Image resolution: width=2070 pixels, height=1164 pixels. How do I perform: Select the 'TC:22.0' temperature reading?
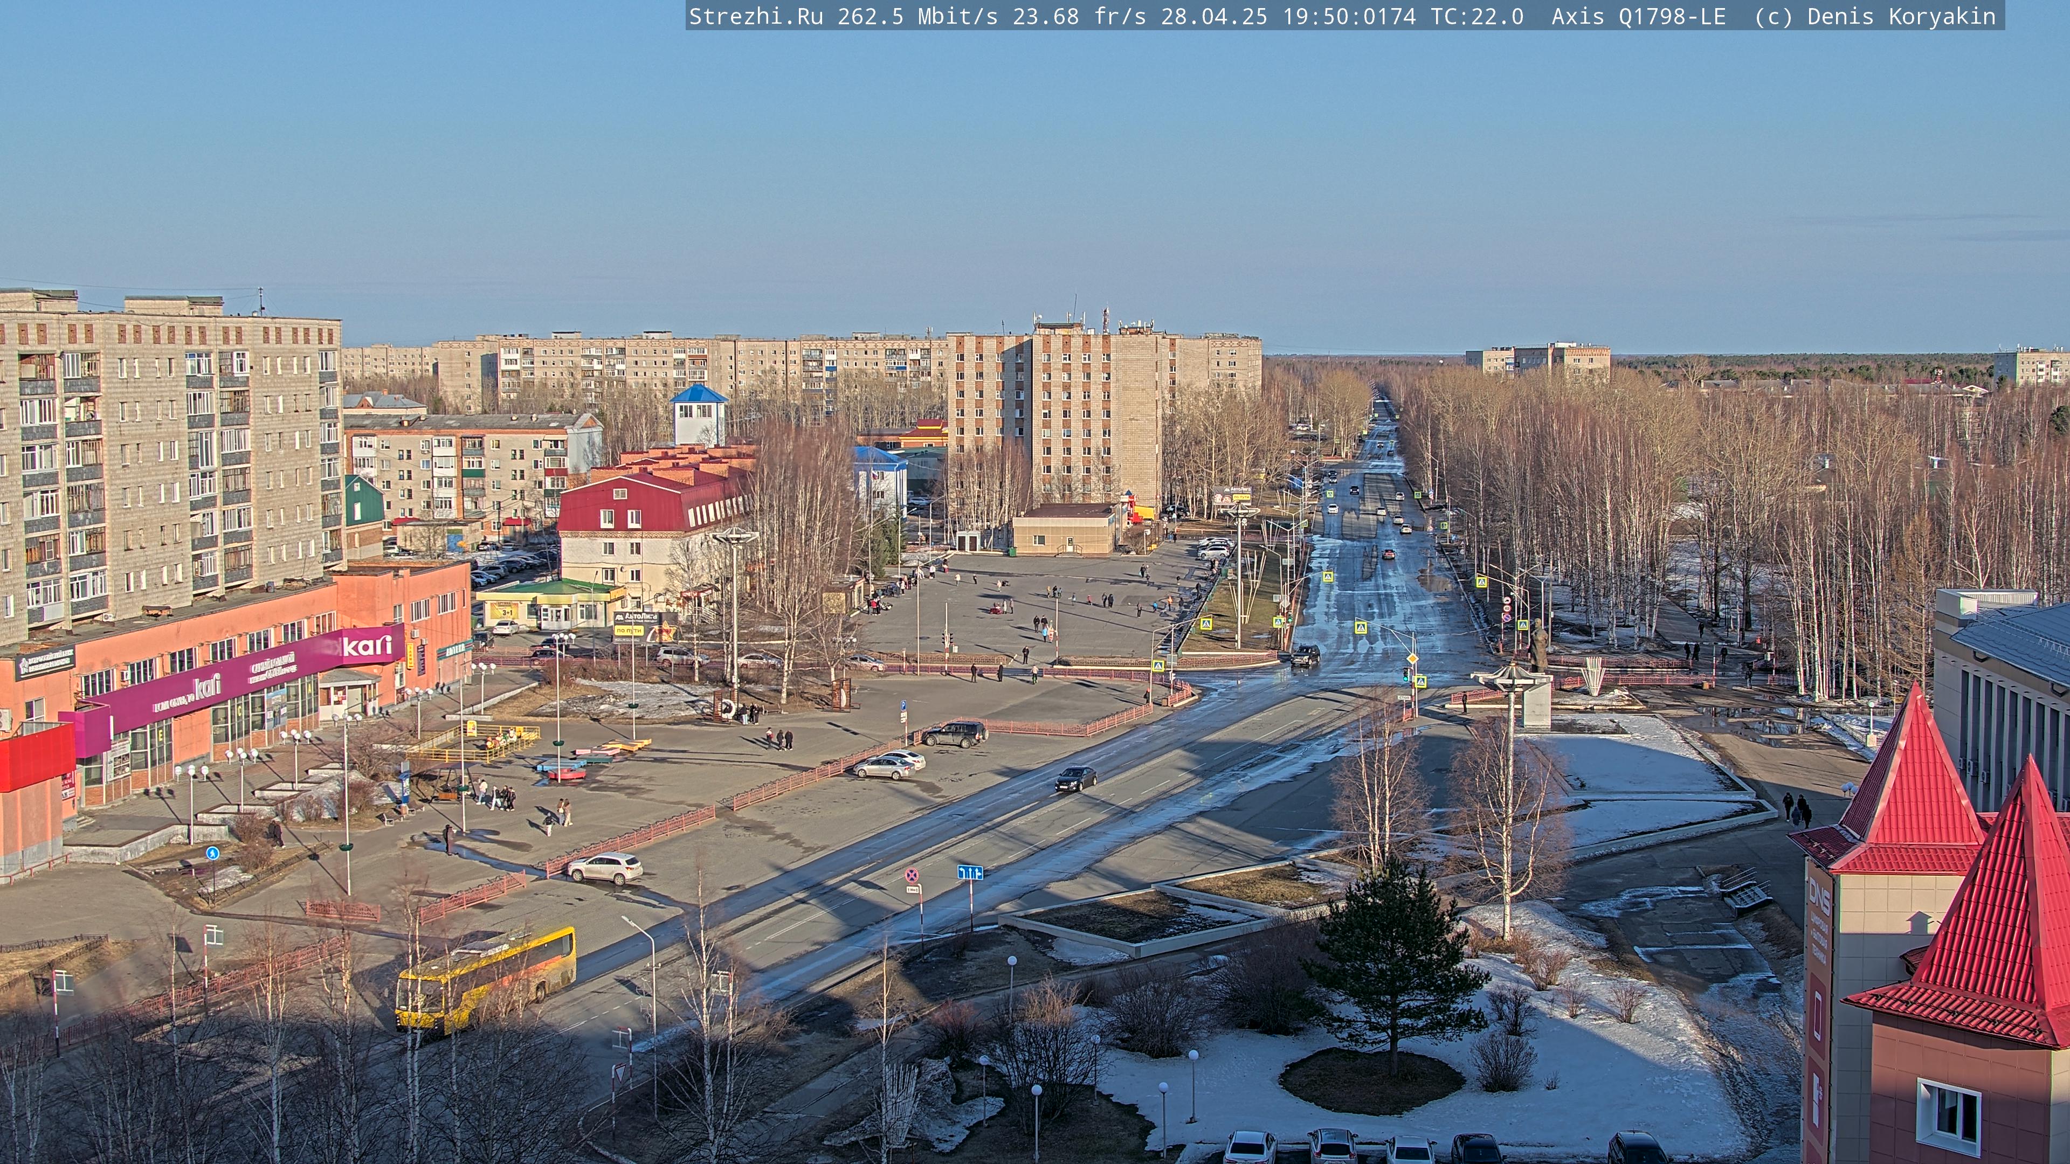(x=1477, y=16)
